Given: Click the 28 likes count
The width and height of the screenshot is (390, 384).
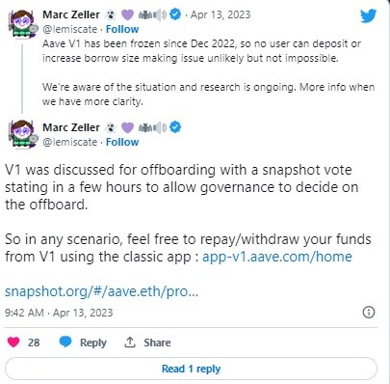Looking at the screenshot, I should (34, 343).
